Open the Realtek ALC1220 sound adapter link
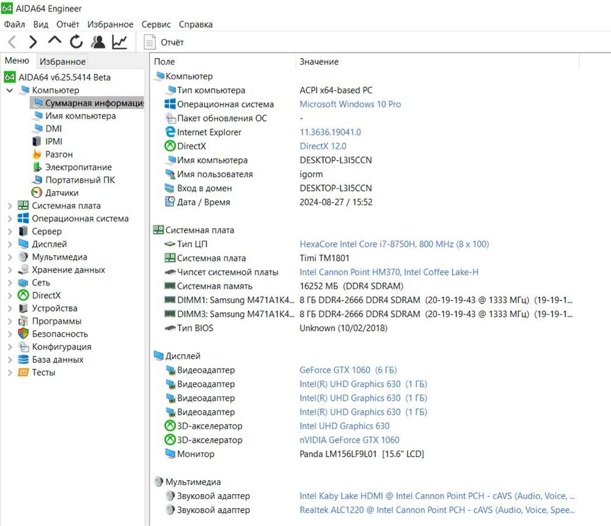This screenshot has height=526, width=611. [437, 510]
